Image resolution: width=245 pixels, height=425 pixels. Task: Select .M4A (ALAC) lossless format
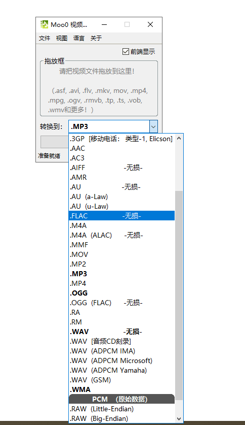click(x=122, y=235)
